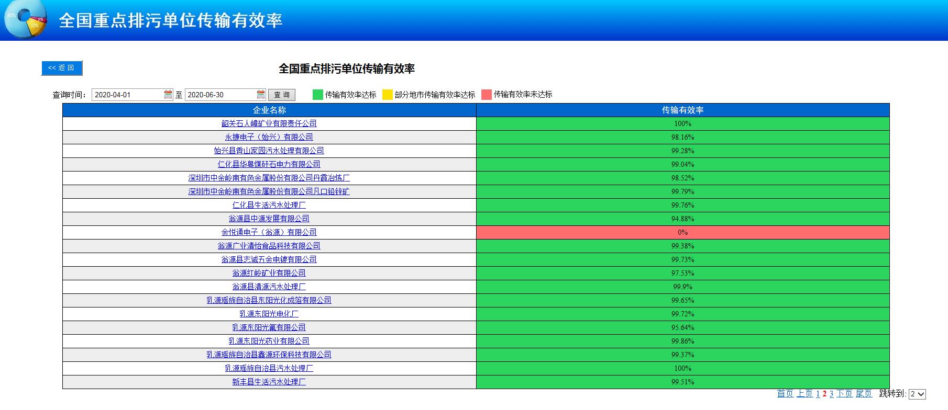Image resolution: width=948 pixels, height=410 pixels.
Task: Open 乳源瑶族自治县鑫源环保科技有限公司 link
Action: pos(269,355)
